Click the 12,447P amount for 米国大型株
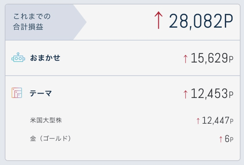 coord(217,121)
